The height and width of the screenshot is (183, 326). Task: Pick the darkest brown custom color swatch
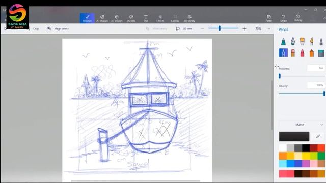(x=298, y=174)
